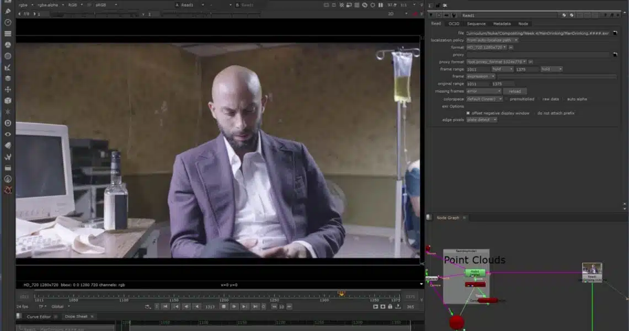Screen dimensions: 629x331
Task: Enable the premultiplied checkbox
Action: tap(507, 99)
